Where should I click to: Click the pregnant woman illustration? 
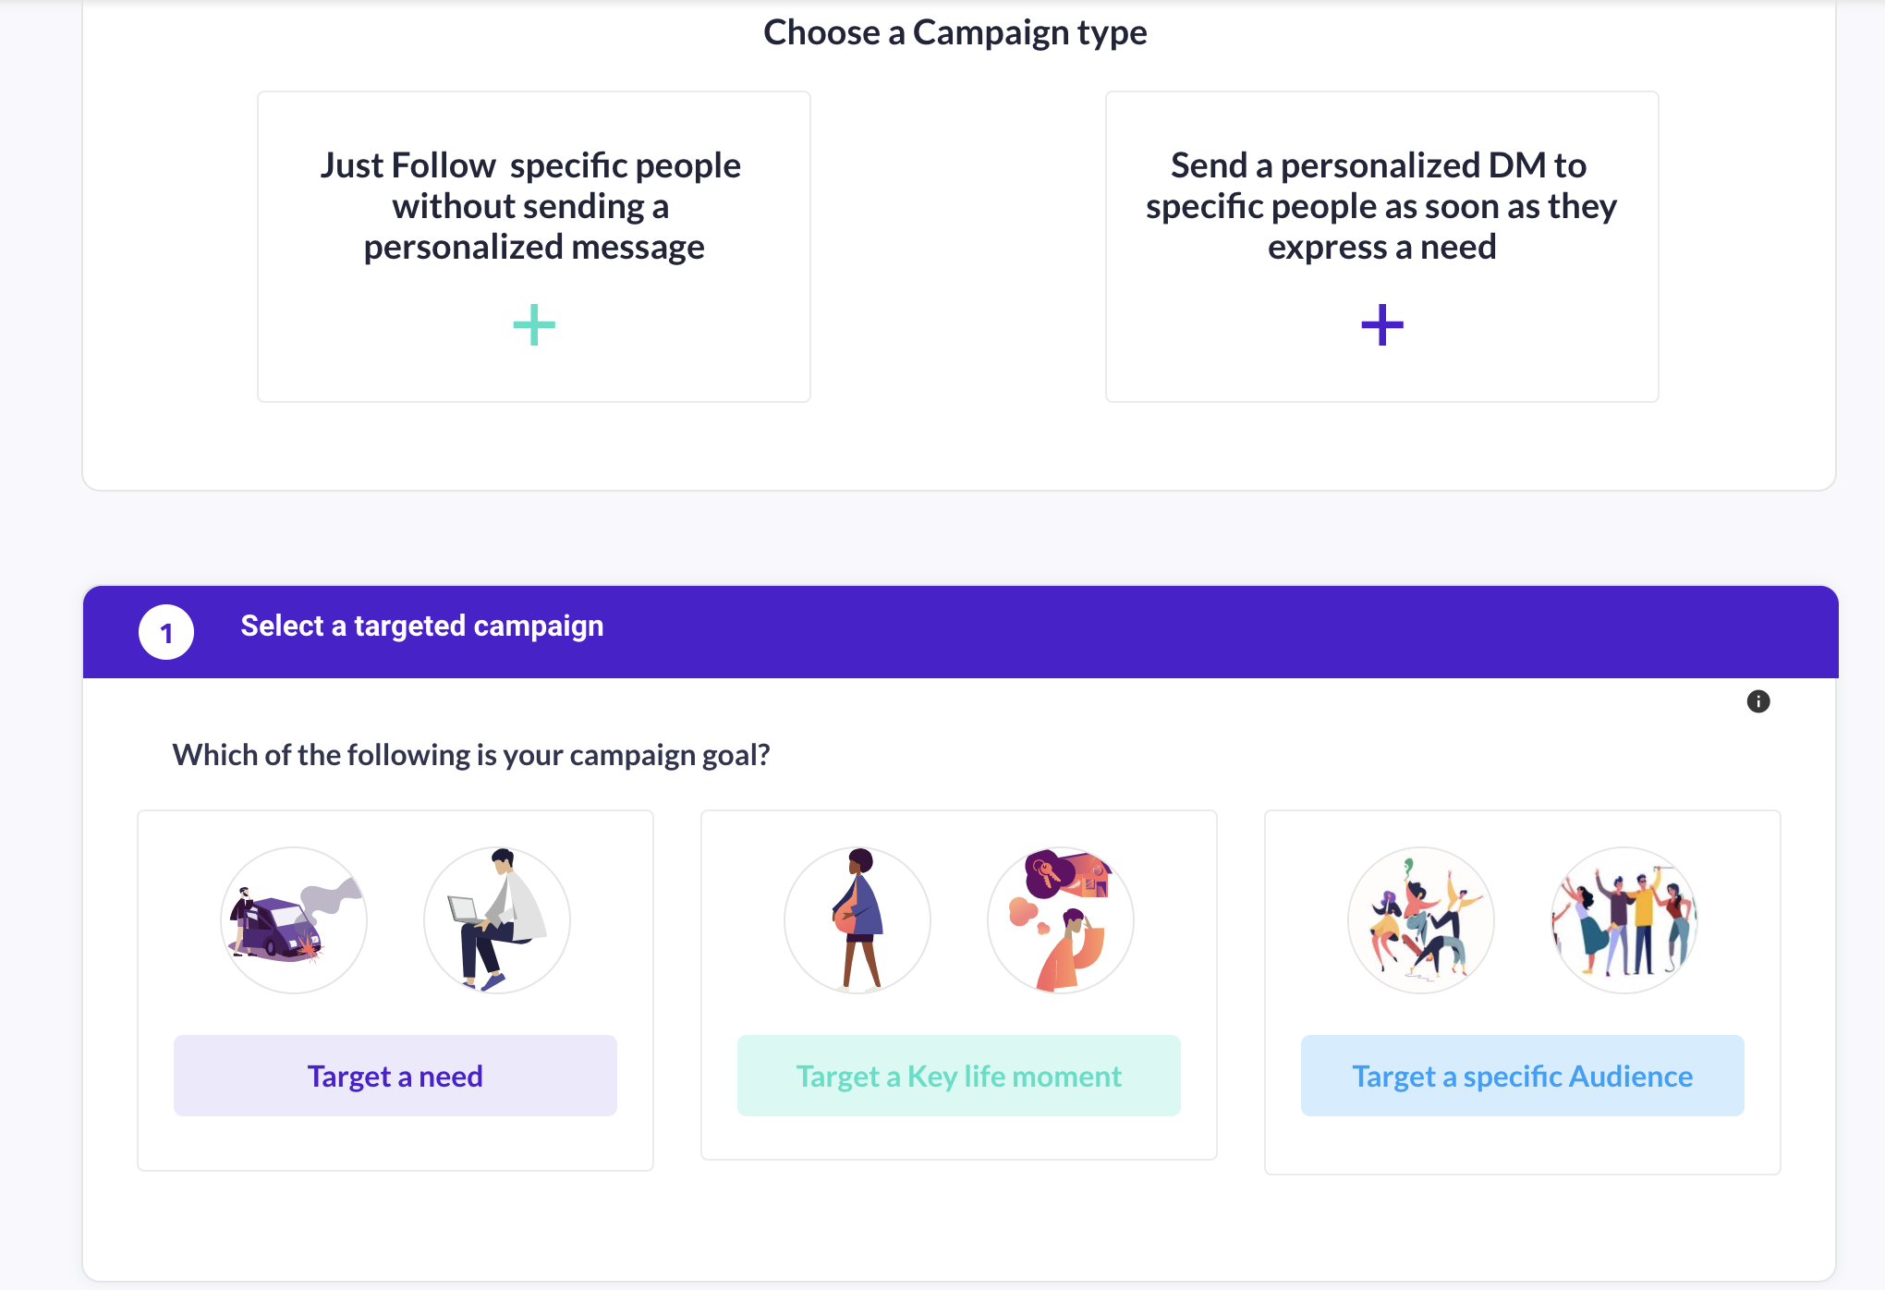point(857,920)
